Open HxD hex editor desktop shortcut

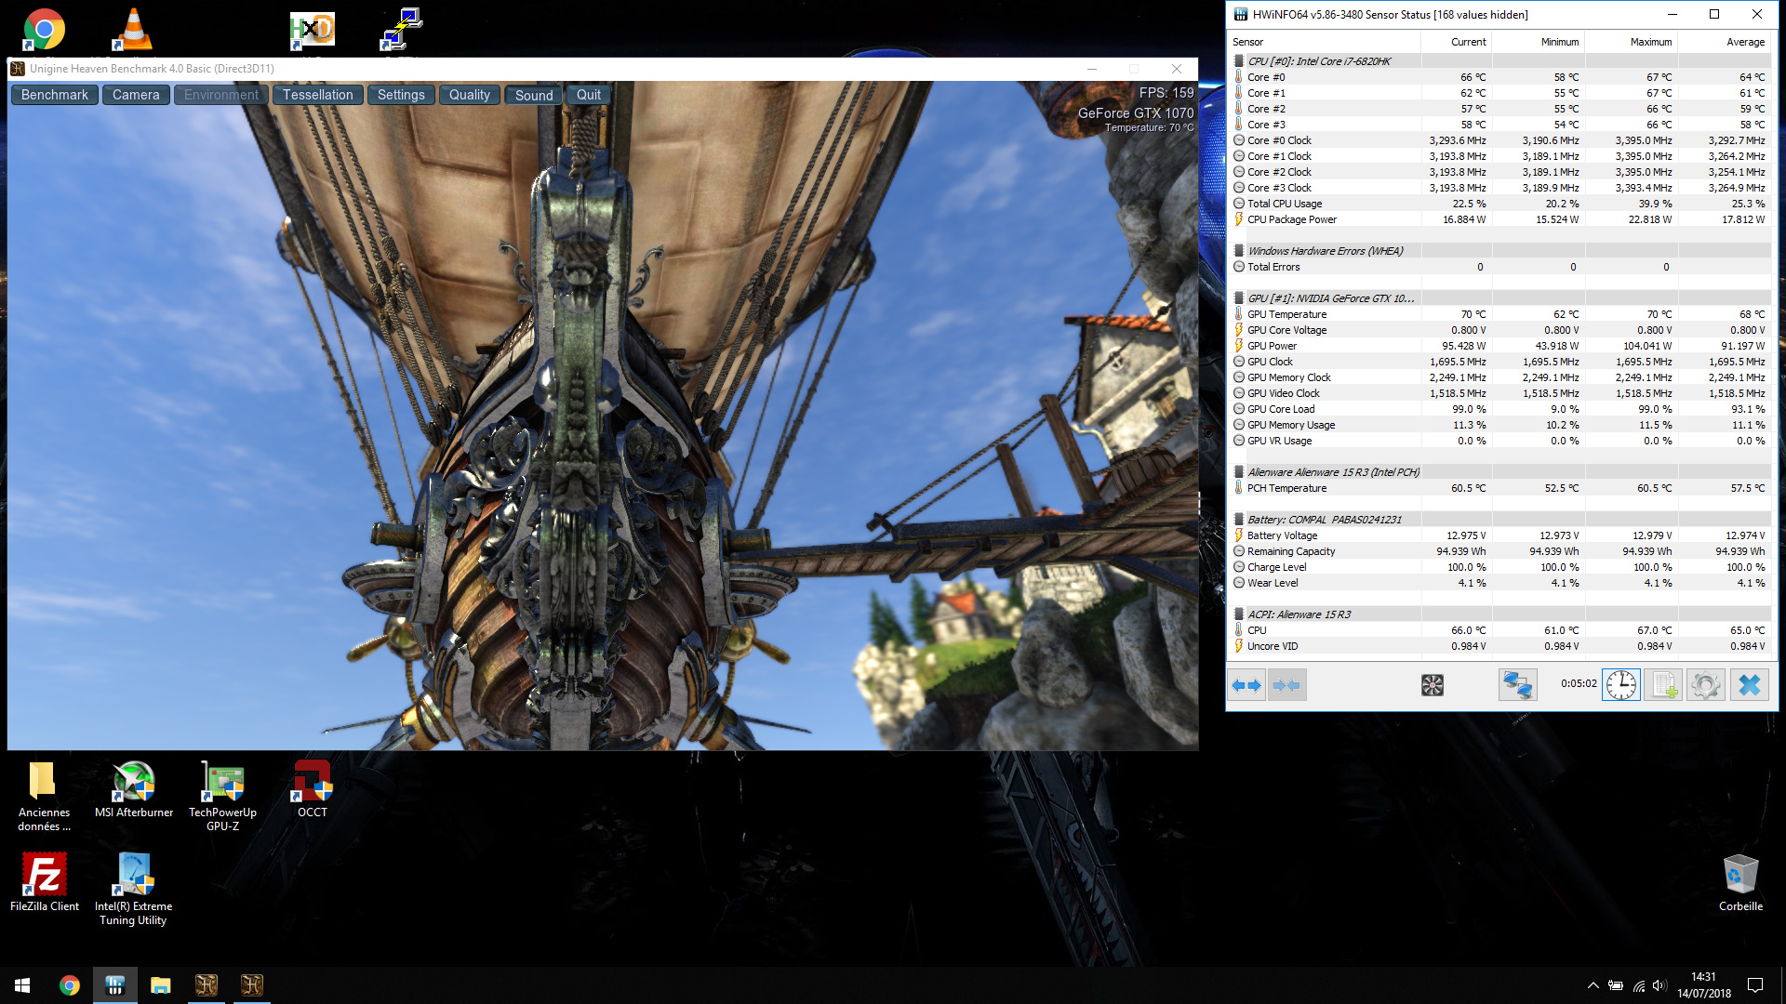pos(312,29)
